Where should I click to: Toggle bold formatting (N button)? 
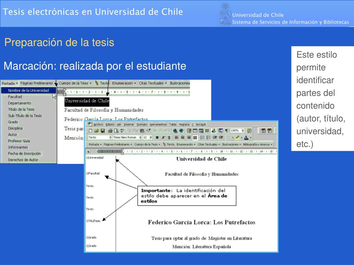pos(157,137)
